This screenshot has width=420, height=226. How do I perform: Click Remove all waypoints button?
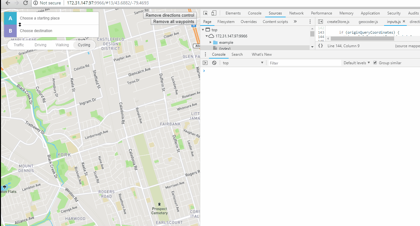pyautogui.click(x=174, y=22)
